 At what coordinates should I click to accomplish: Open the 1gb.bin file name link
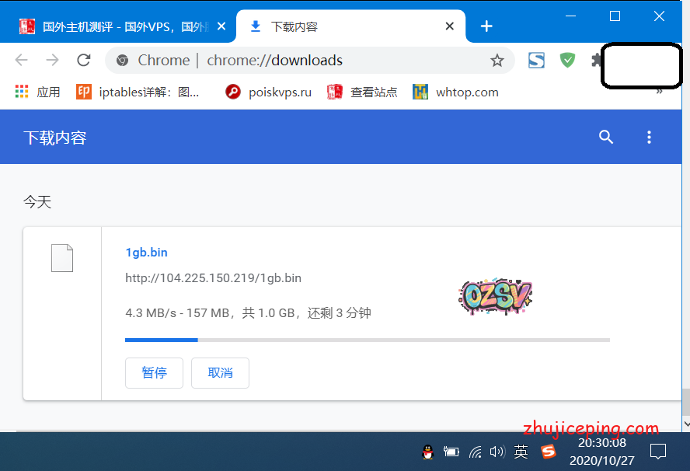146,253
